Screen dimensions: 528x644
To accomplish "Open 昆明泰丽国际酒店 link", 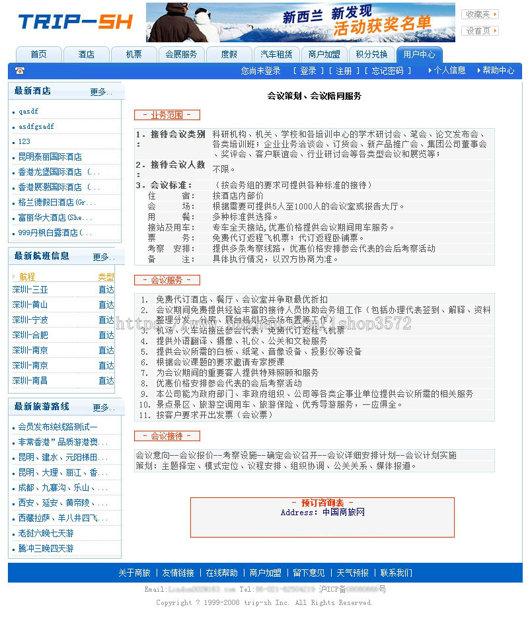I will [50, 157].
